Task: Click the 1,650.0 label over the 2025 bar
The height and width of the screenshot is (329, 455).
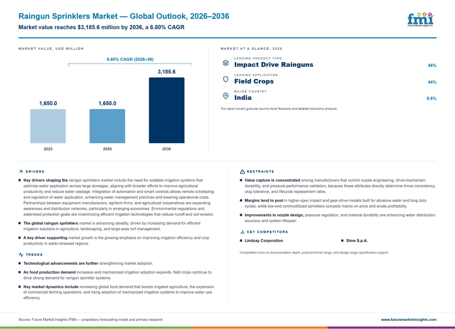Action: (x=48, y=103)
